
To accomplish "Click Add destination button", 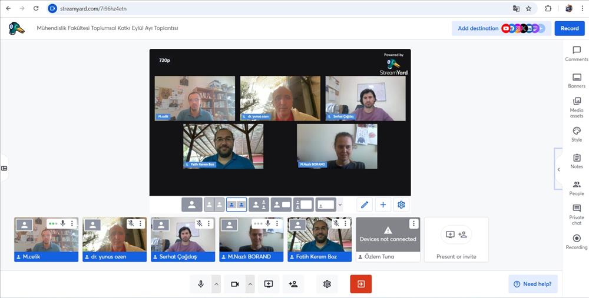I will coord(478,28).
